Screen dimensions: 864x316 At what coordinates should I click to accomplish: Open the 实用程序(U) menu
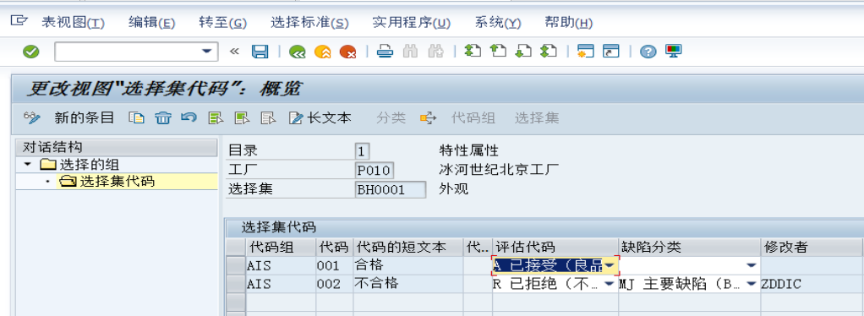click(412, 23)
